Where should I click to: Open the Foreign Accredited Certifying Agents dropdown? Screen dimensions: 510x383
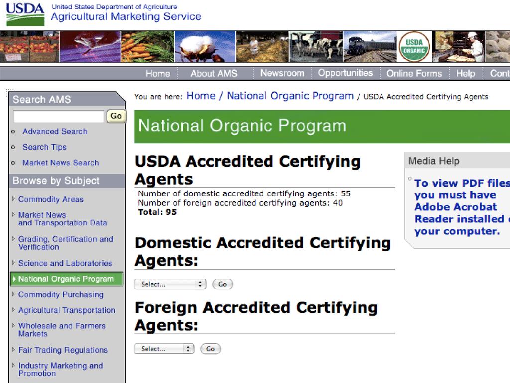click(x=164, y=349)
